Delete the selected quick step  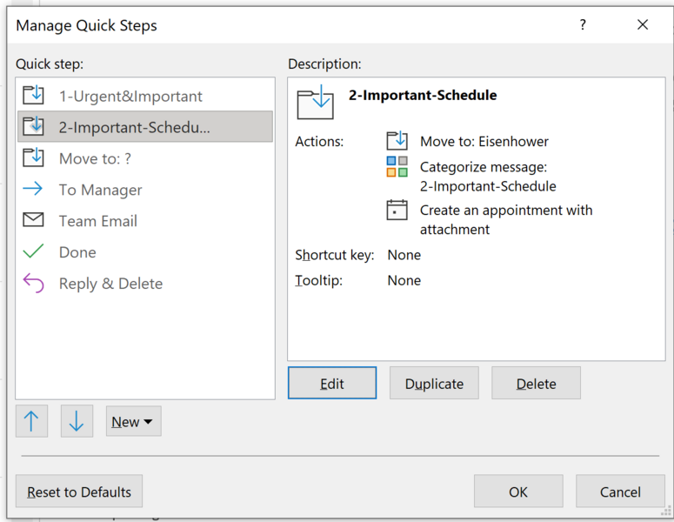point(536,384)
